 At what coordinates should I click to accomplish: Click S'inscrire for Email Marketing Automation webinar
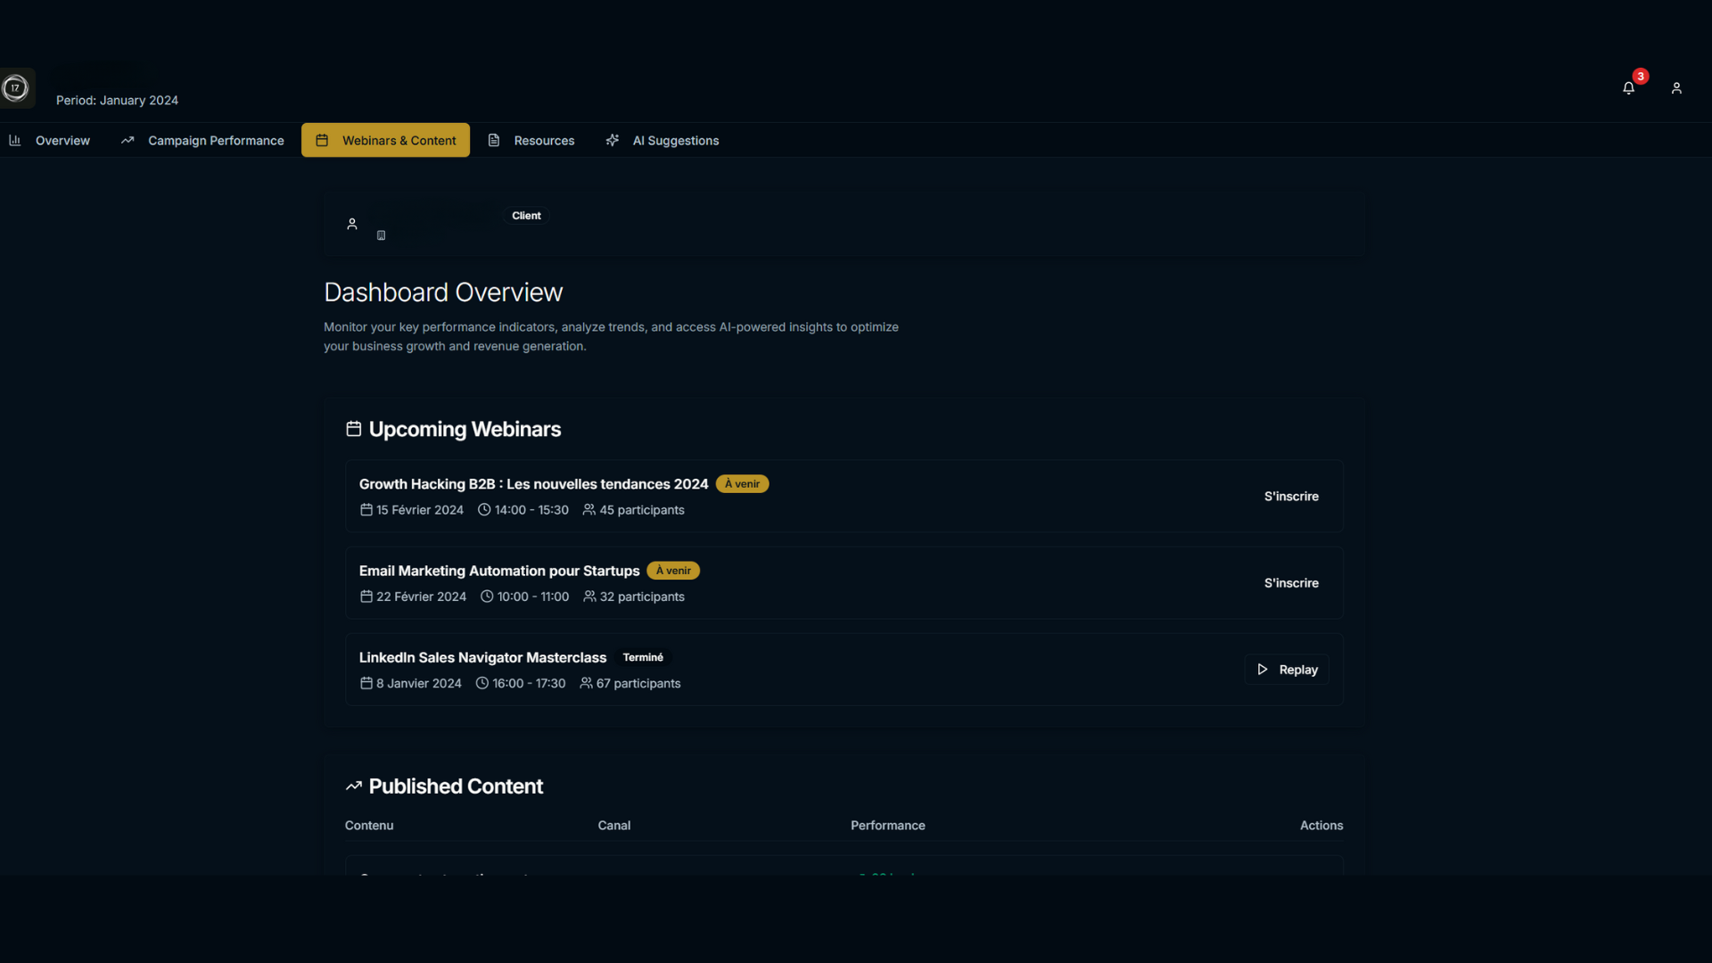[x=1290, y=583]
